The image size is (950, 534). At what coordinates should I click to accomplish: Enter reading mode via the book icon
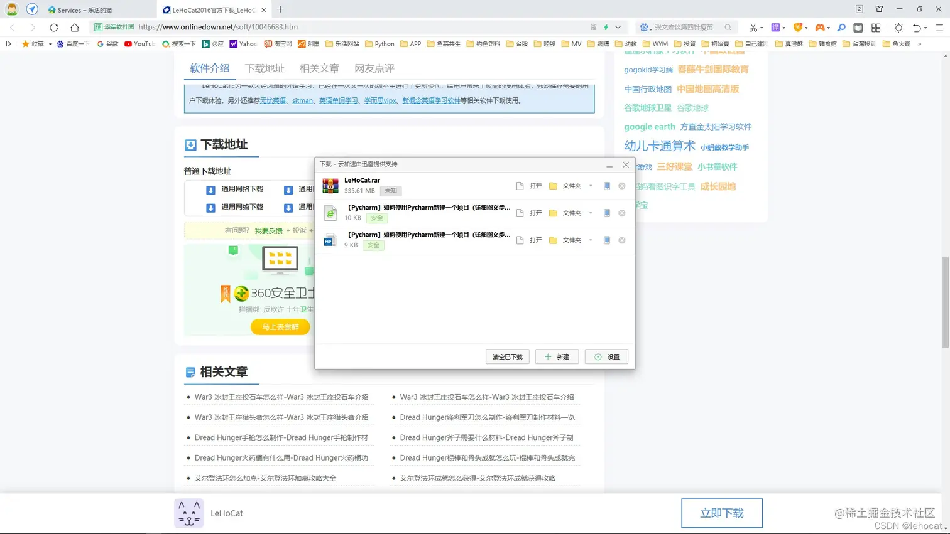(858, 27)
